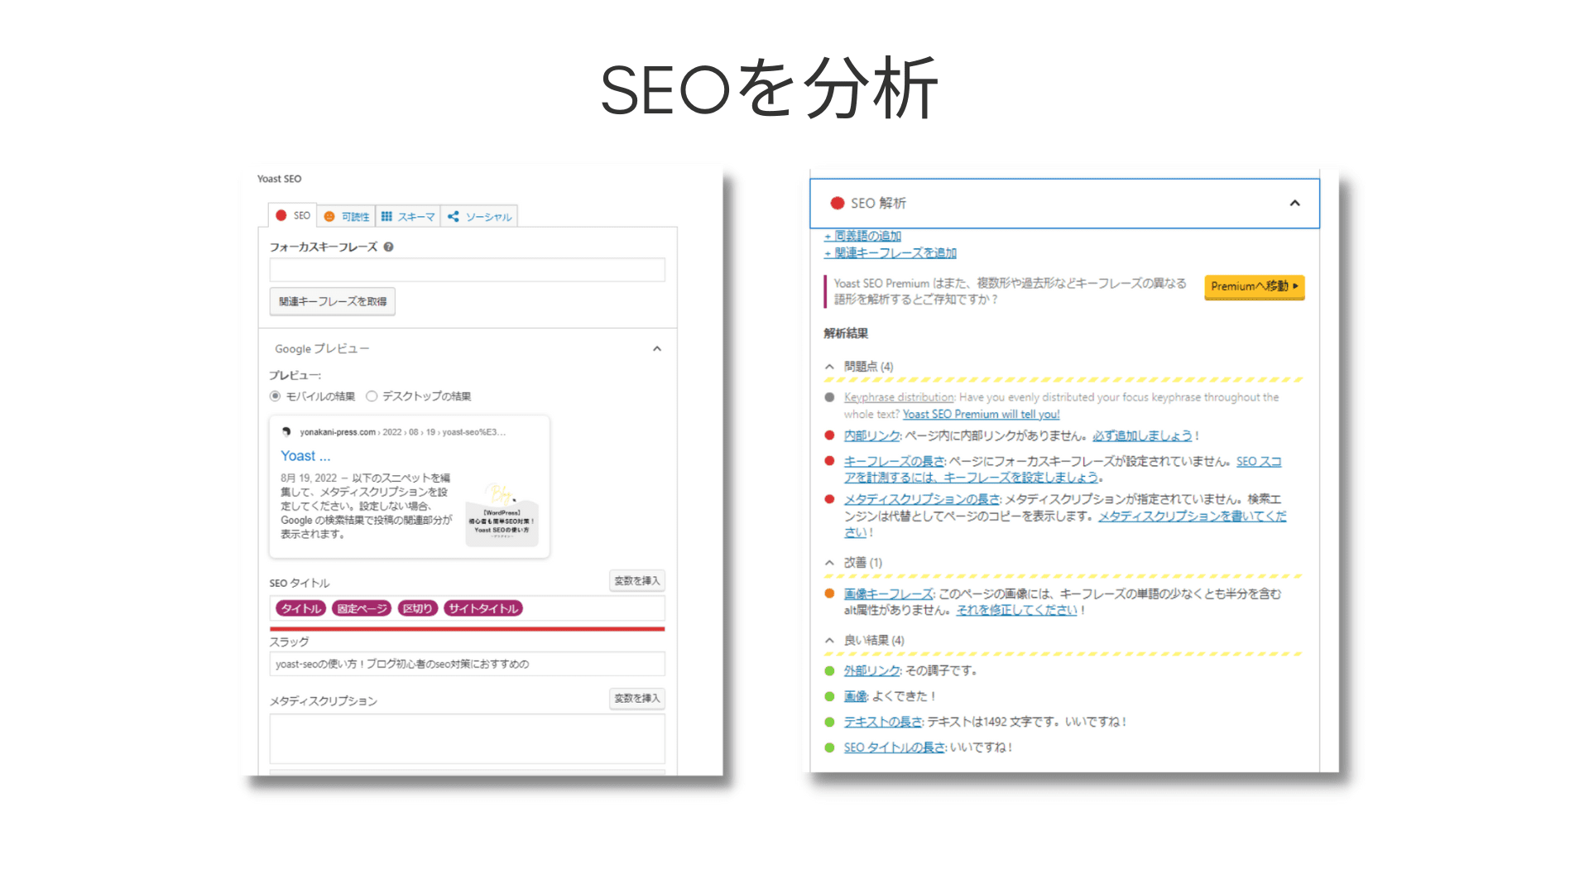Click the 同義語の追加 link

[x=862, y=236]
